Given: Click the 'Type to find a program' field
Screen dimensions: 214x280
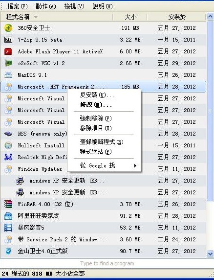Looking at the screenshot, I should pos(107,263).
